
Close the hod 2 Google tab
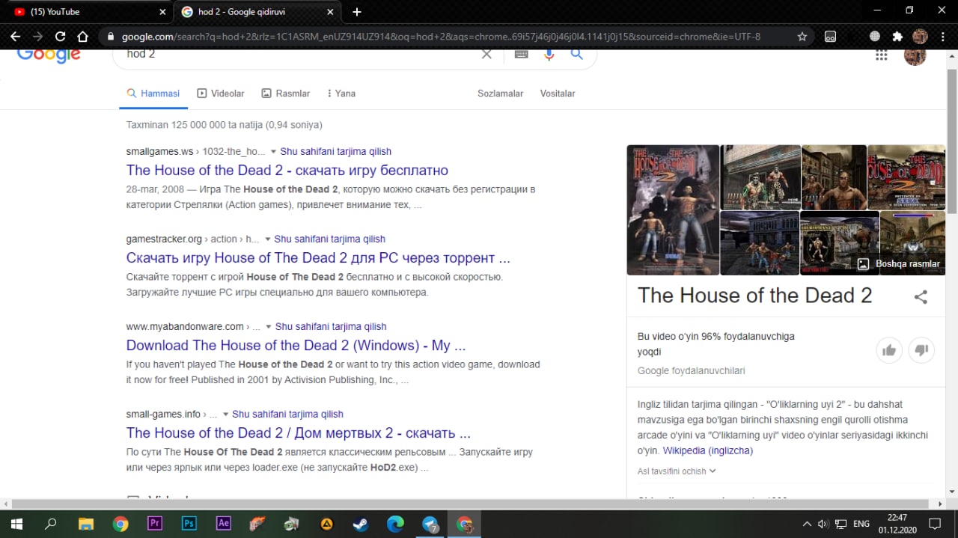coord(331,12)
